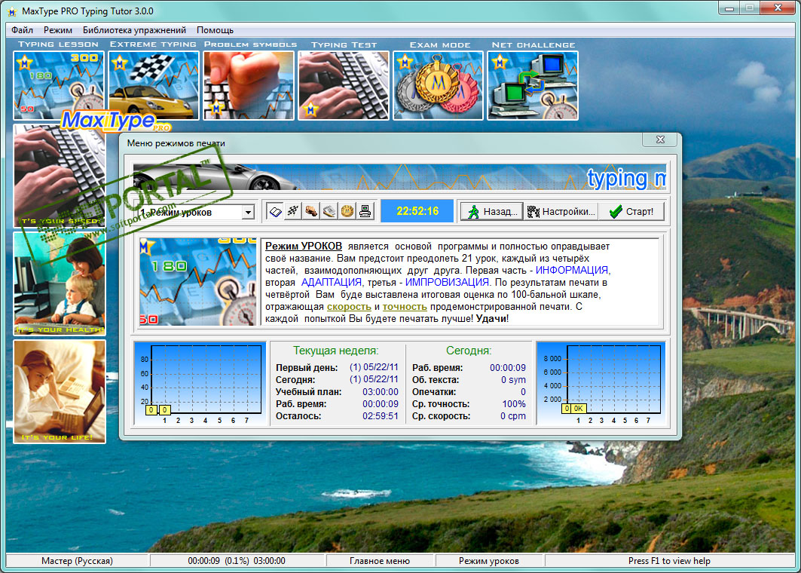
Task: Click the Об. текста value 0 sym
Action: 513,380
